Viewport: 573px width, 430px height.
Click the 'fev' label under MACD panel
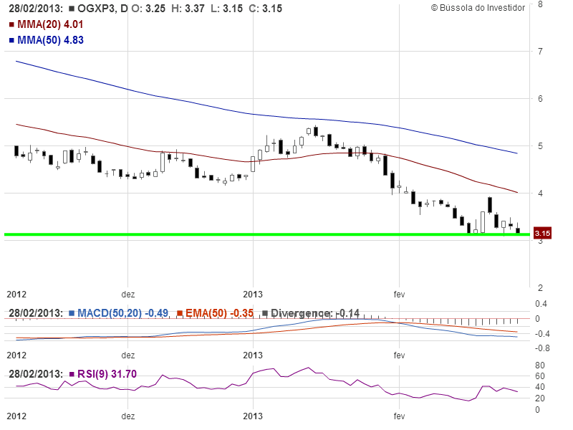[x=399, y=355]
